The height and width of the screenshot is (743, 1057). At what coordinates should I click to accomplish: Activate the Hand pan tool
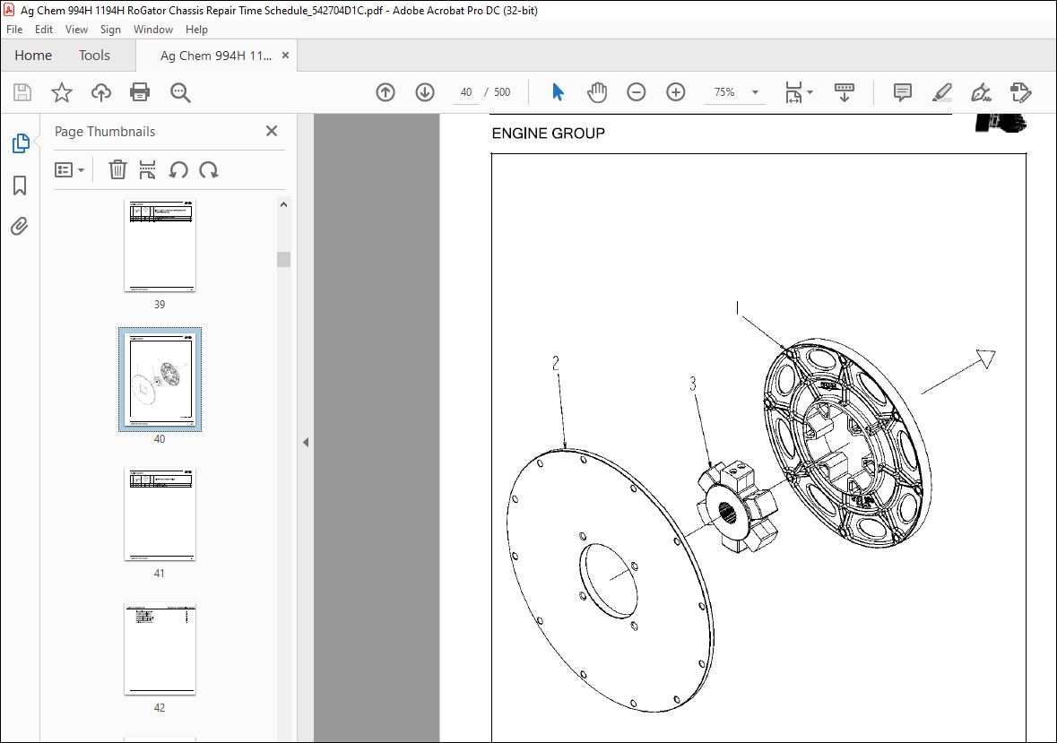(x=596, y=92)
